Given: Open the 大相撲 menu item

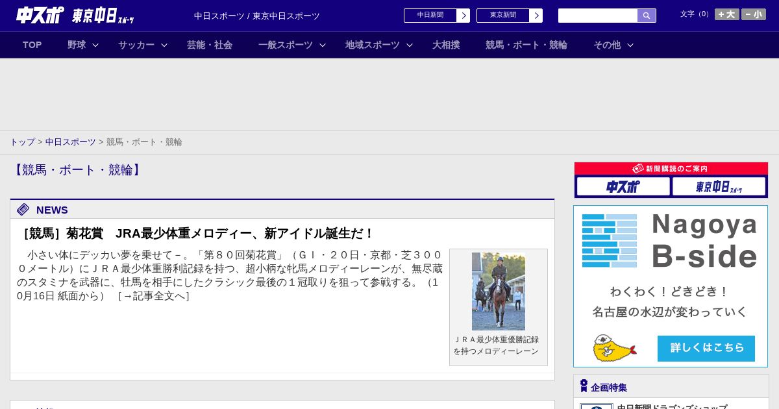Looking at the screenshot, I should click(446, 45).
